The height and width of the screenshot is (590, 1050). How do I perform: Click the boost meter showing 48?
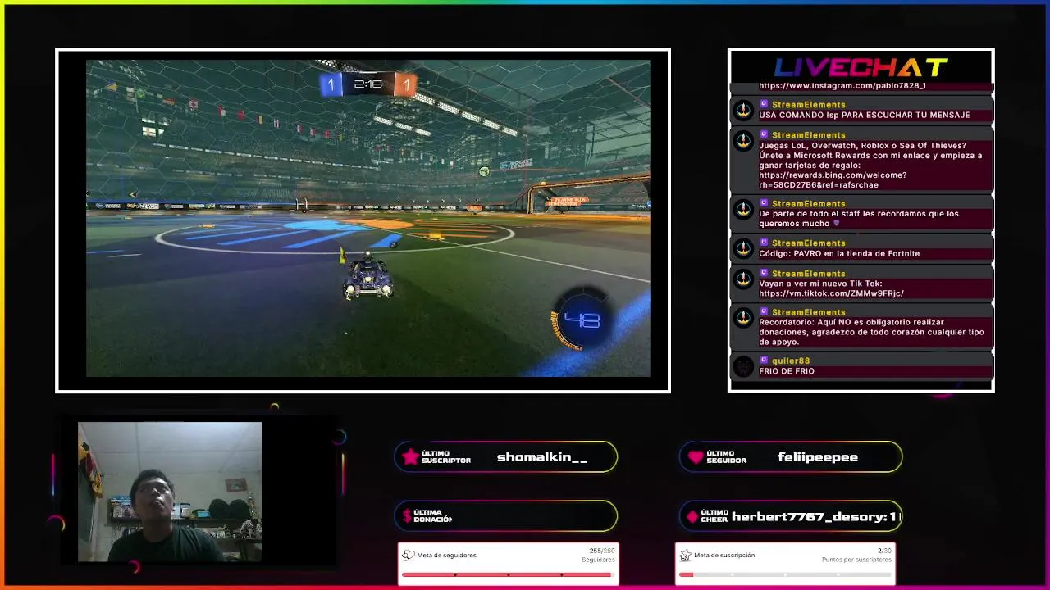(581, 320)
